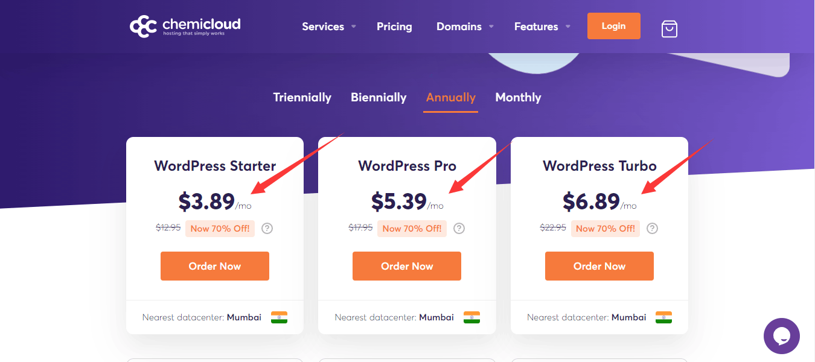Viewport: 815px width, 362px height.
Task: Order Now on WordPress Starter plan
Action: pyautogui.click(x=214, y=266)
